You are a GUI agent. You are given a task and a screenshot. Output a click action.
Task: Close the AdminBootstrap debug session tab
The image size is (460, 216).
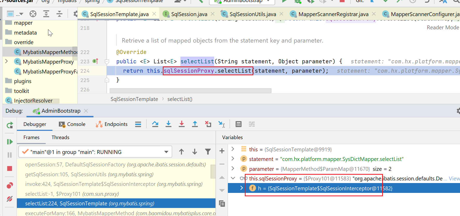[86, 111]
